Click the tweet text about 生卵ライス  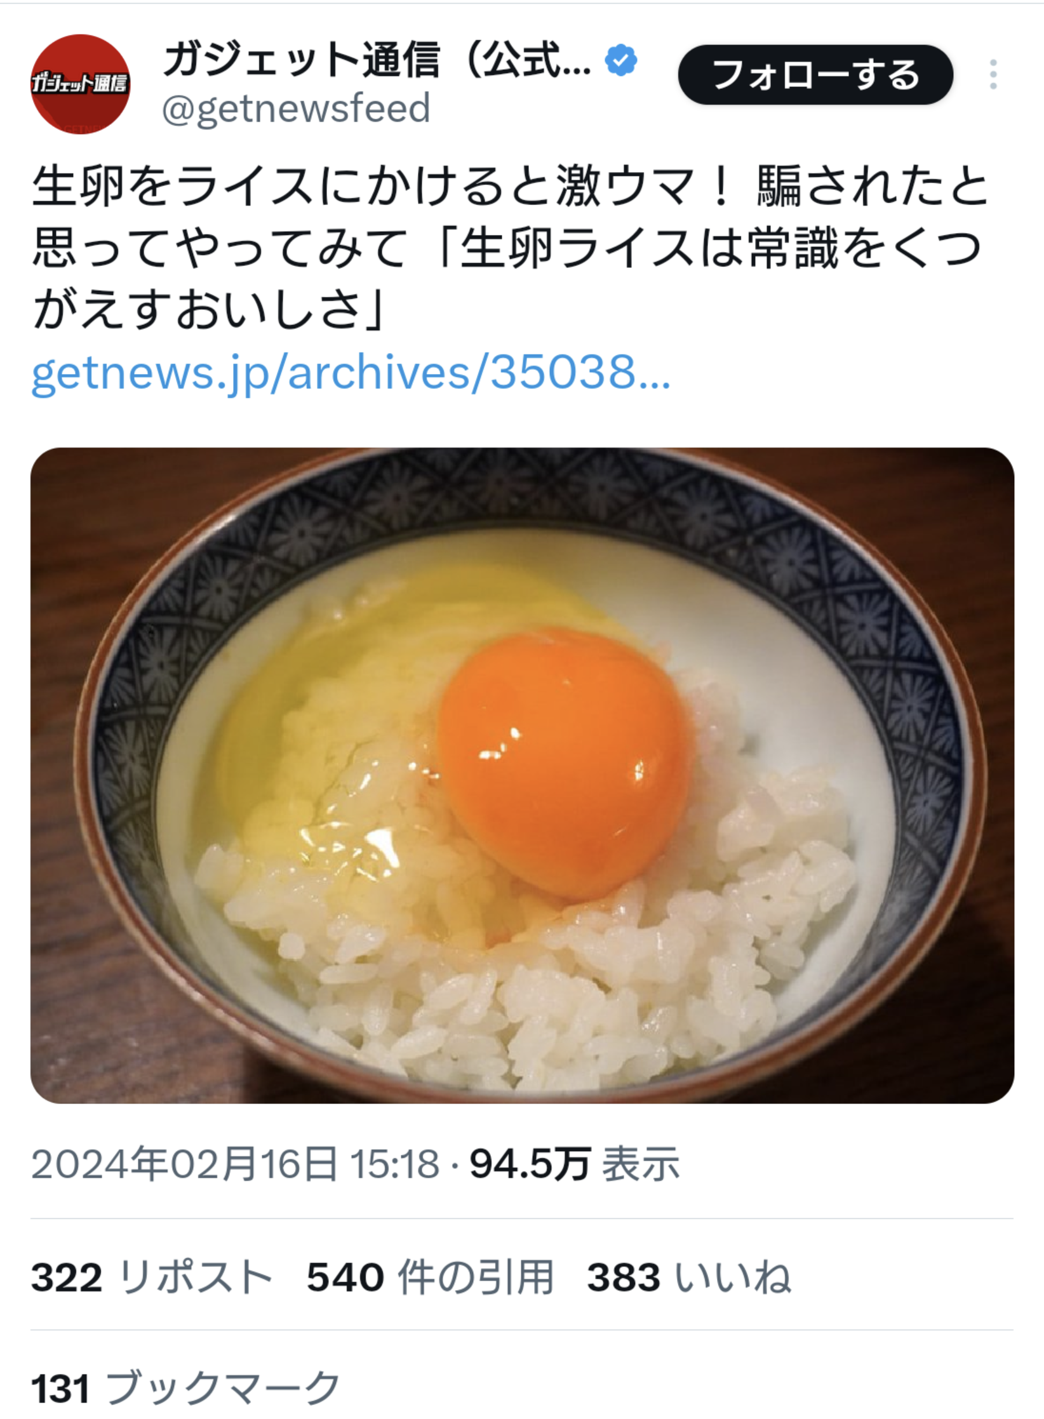pyautogui.click(x=508, y=248)
